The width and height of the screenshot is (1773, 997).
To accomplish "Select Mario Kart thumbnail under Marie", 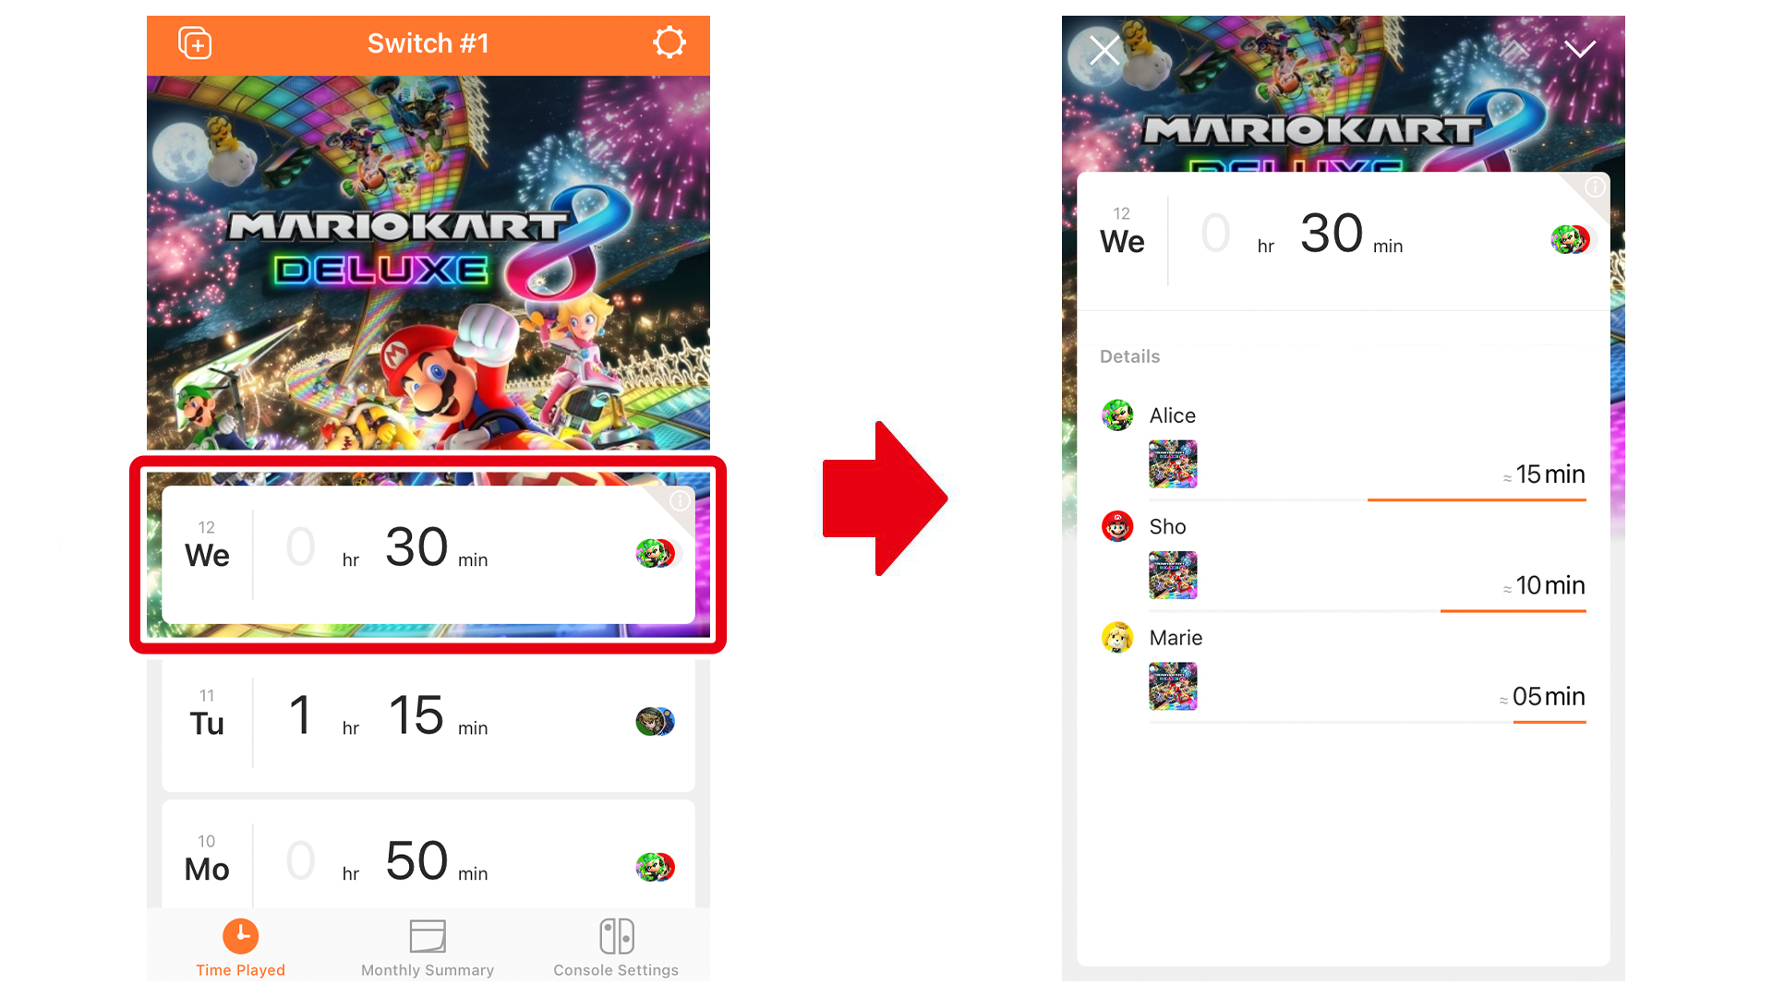I will tap(1173, 686).
